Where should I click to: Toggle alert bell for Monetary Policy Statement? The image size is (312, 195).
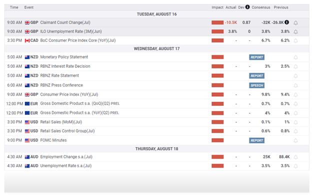tap(295, 57)
